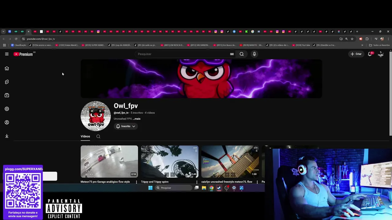Open the YouTube hamburger guide menu
This screenshot has height=220, width=392.
tap(7, 54)
